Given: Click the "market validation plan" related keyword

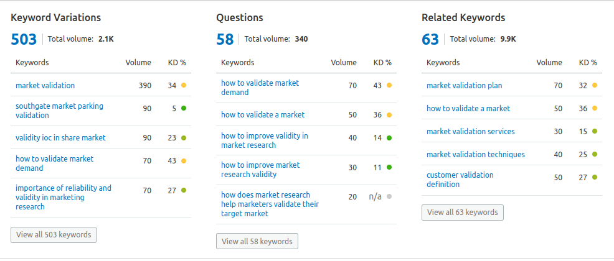Looking at the screenshot, I should [x=464, y=86].
